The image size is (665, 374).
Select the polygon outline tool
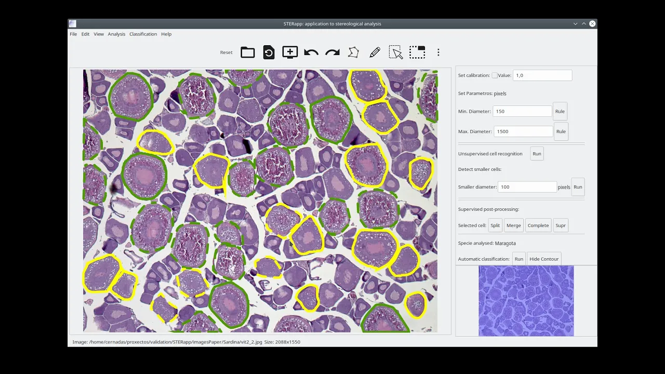coord(353,52)
